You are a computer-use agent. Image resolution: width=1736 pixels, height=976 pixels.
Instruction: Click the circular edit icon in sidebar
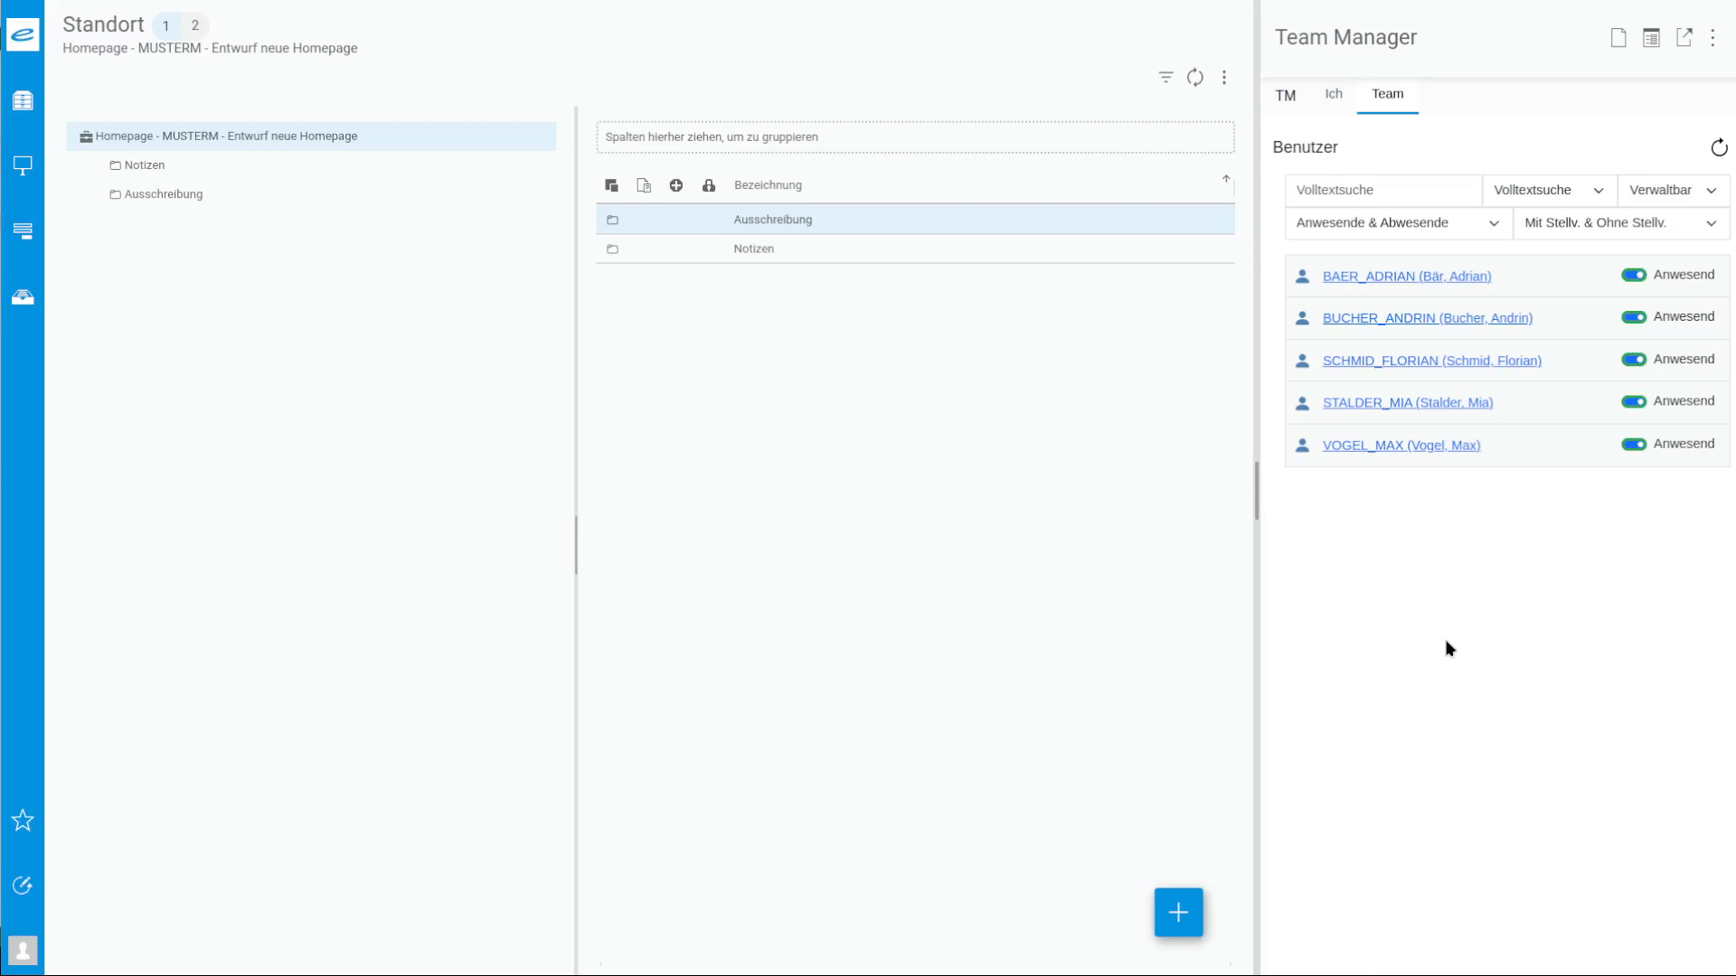click(x=23, y=886)
